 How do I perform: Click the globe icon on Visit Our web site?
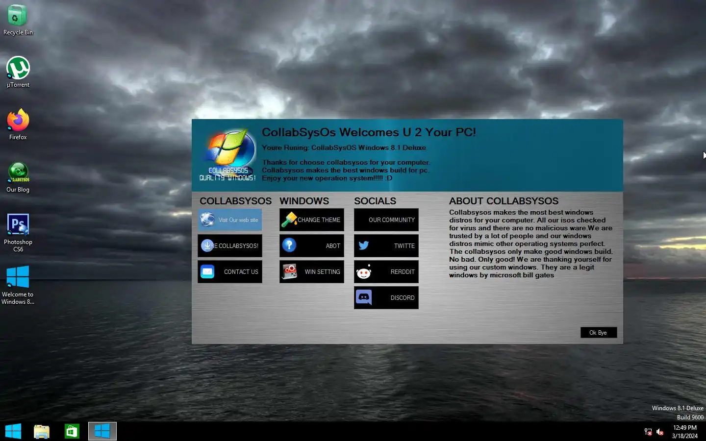207,220
